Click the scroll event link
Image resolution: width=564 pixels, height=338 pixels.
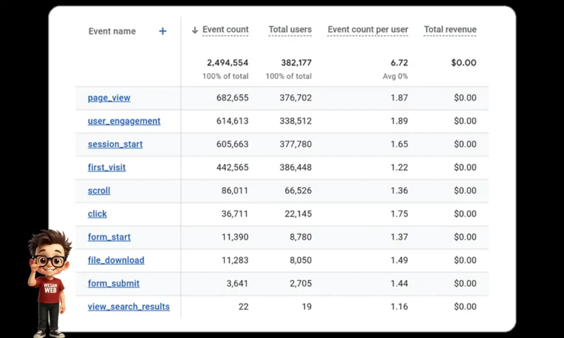click(x=99, y=190)
